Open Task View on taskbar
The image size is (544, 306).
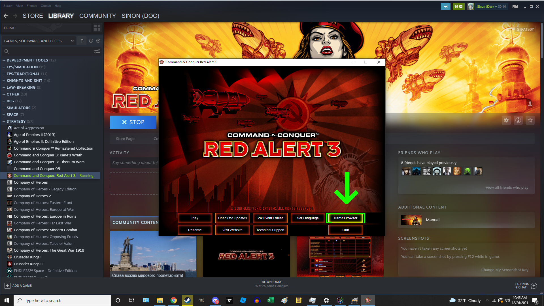pyautogui.click(x=131, y=300)
